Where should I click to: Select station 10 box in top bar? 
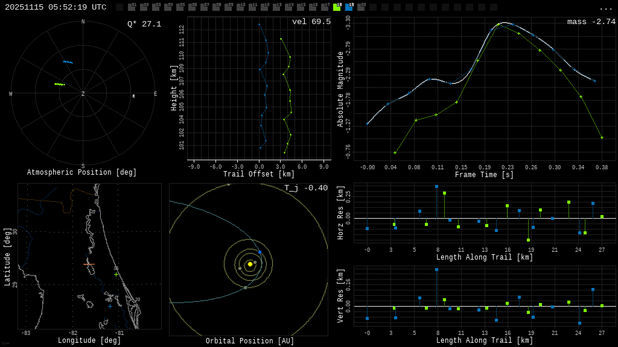click(240, 7)
